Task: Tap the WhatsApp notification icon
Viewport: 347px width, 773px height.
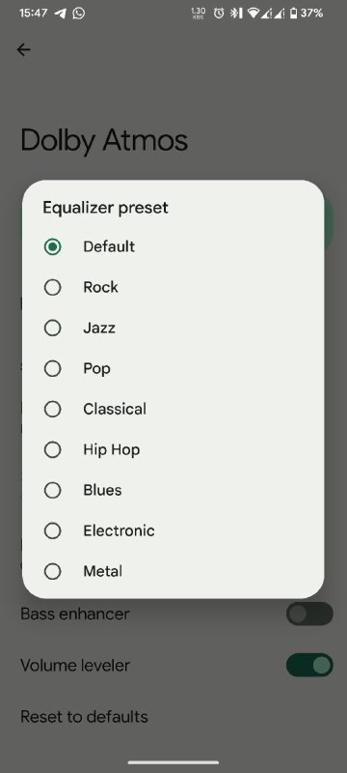Action: tap(79, 14)
